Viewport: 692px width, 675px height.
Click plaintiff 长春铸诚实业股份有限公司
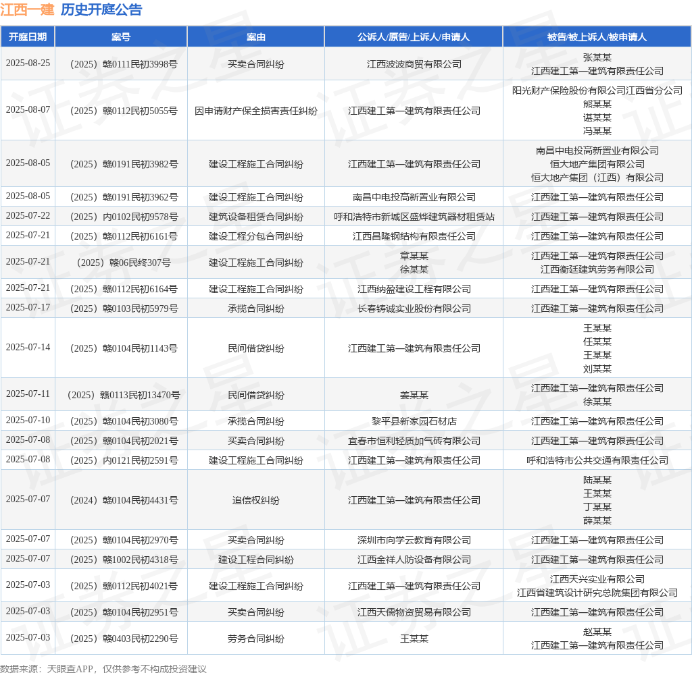pos(414,308)
